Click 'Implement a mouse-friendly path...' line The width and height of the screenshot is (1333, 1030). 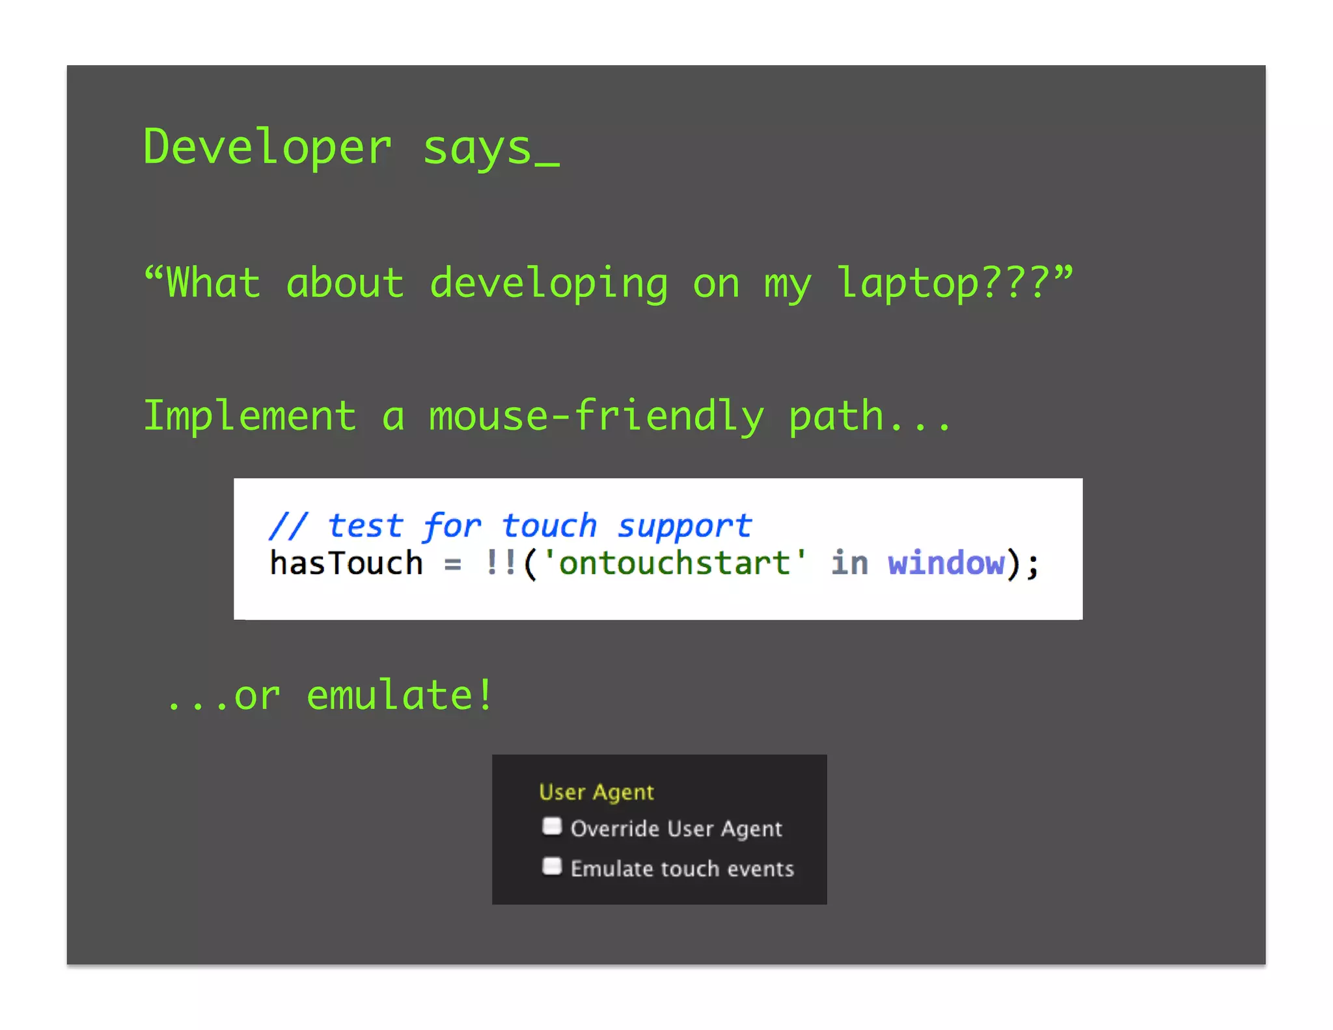point(547,416)
